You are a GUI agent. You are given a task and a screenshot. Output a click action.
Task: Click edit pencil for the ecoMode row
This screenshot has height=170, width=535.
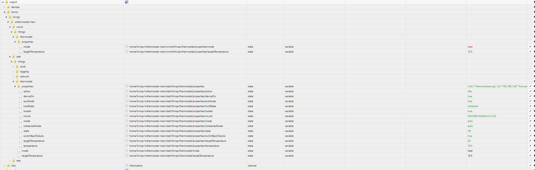pyautogui.click(x=530, y=101)
